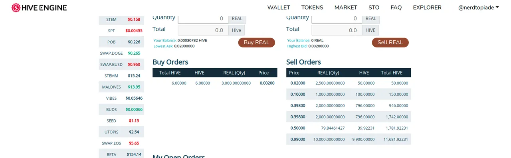Focus the buy Total input field

(203, 30)
